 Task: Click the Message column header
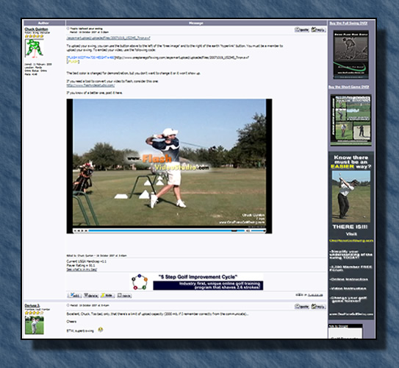pos(196,23)
